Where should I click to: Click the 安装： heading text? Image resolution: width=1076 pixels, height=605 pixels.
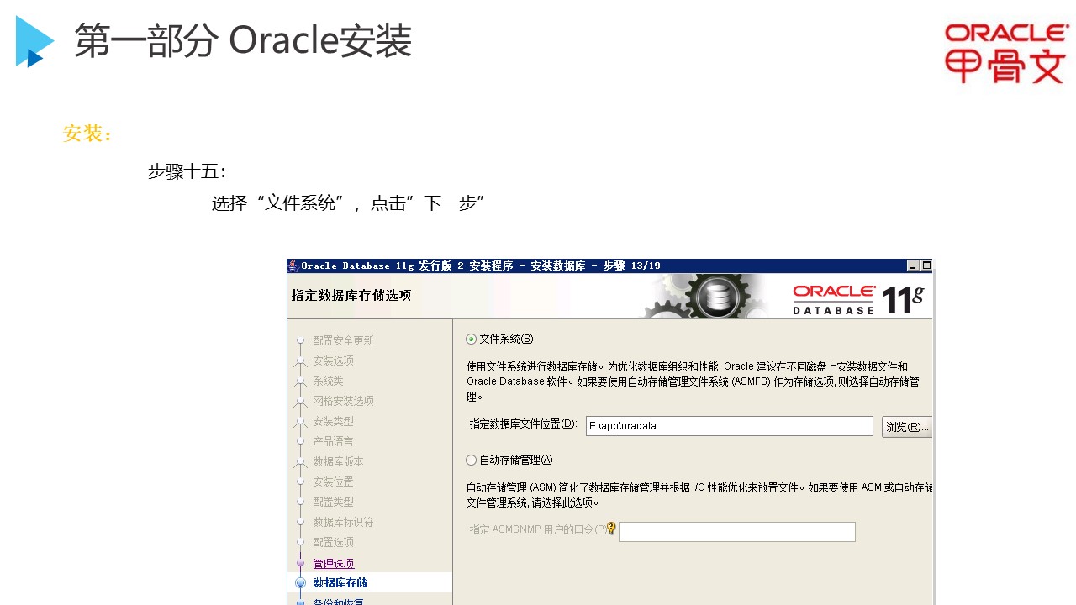click(88, 134)
